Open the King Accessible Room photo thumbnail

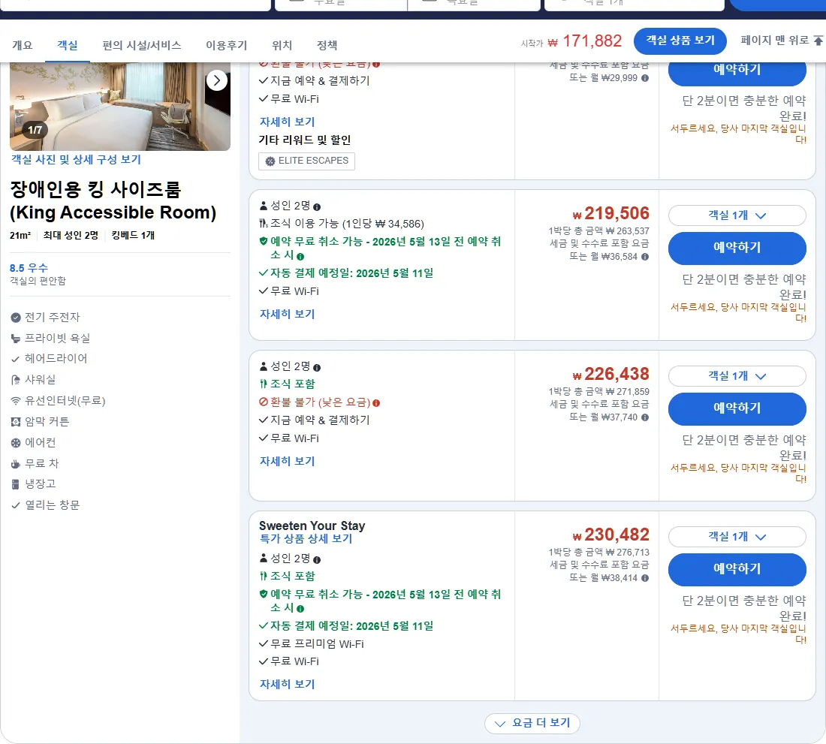[120, 107]
